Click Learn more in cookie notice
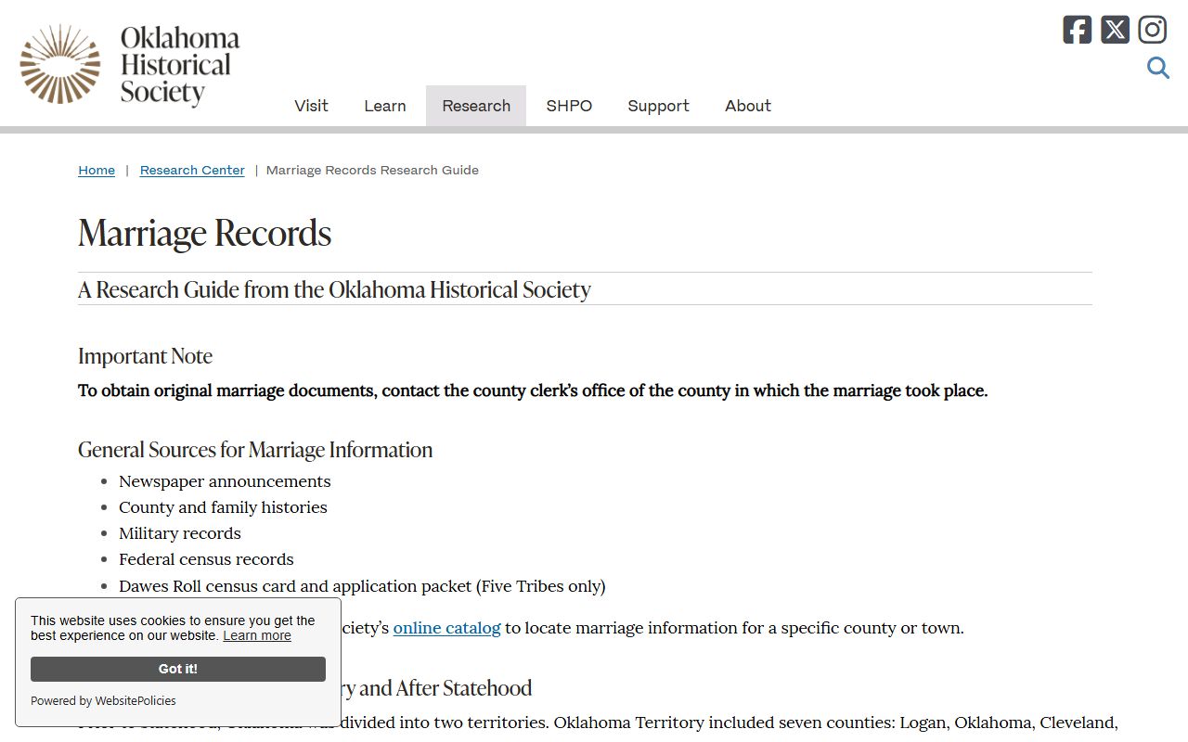Viewport: 1188px width, 742px height. click(257, 635)
